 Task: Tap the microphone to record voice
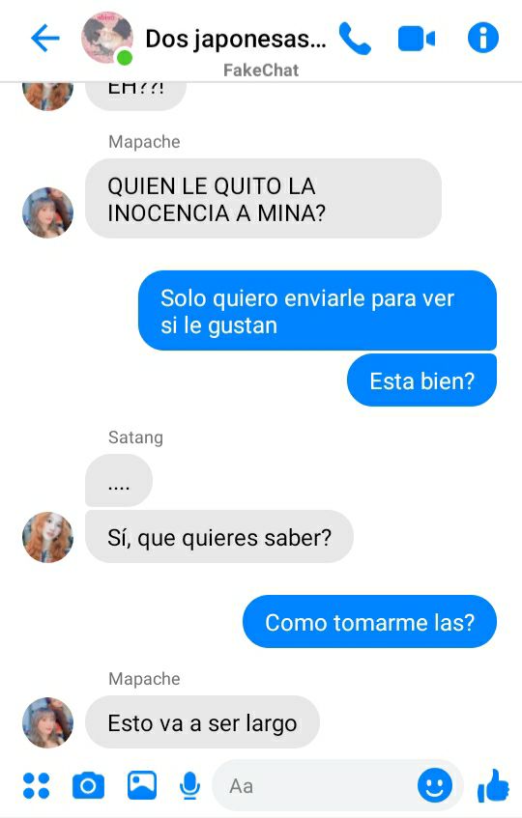tap(190, 786)
